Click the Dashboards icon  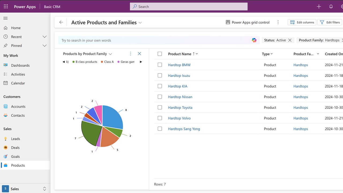pyautogui.click(x=6, y=65)
